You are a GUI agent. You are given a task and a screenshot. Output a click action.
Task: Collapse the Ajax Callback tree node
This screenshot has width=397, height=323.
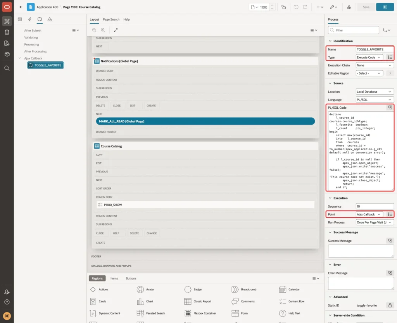19,58
